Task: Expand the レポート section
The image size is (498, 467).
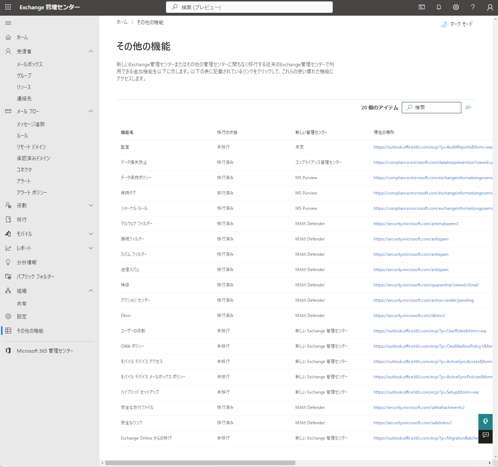Action: pos(91,248)
